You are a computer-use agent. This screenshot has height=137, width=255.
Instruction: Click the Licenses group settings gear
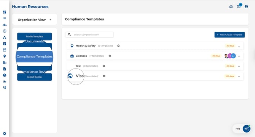pyautogui.click(x=110, y=56)
